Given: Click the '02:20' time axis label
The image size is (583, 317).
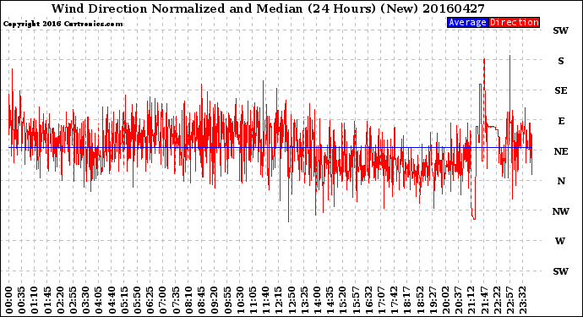Looking at the screenshot, I should click(x=60, y=300).
